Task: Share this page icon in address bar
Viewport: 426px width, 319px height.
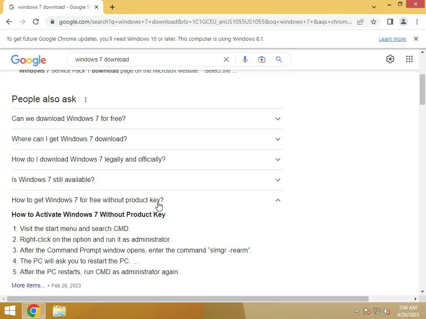Action: click(x=360, y=22)
